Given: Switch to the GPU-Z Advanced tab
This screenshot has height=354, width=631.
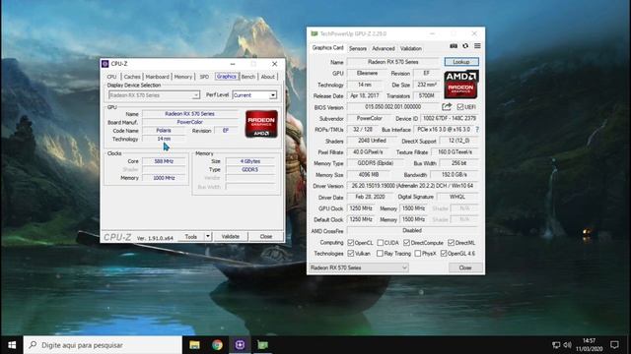Looking at the screenshot, I should 384,48.
